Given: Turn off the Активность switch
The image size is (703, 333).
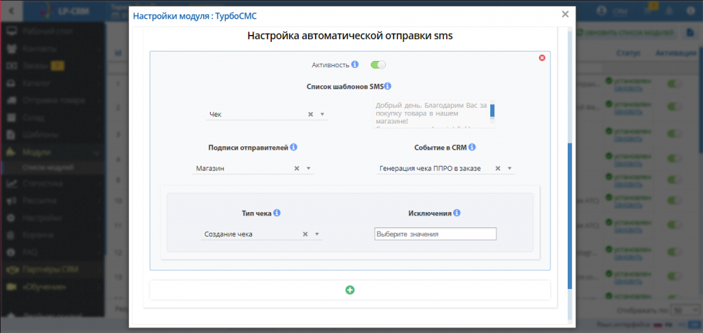Looking at the screenshot, I should tap(378, 65).
